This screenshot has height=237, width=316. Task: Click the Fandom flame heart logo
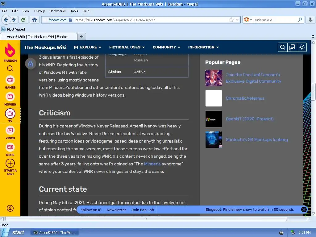[10, 50]
